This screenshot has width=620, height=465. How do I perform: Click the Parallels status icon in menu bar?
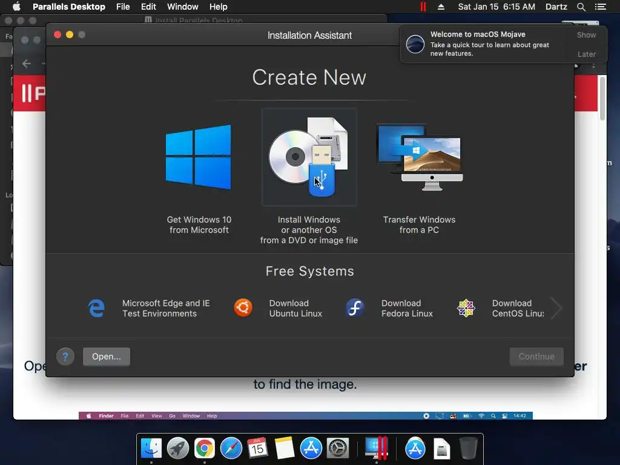423,7
